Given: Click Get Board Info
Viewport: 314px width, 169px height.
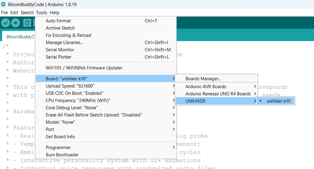Looking at the screenshot, I should click(60, 137).
